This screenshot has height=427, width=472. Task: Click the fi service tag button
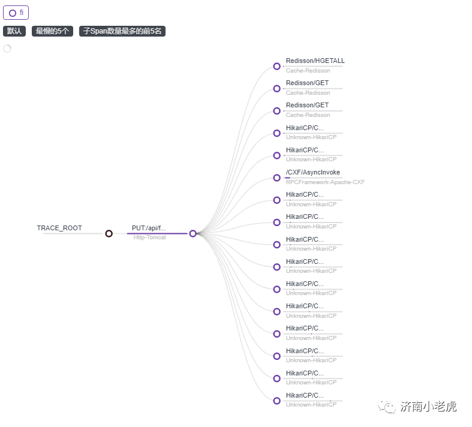click(16, 13)
